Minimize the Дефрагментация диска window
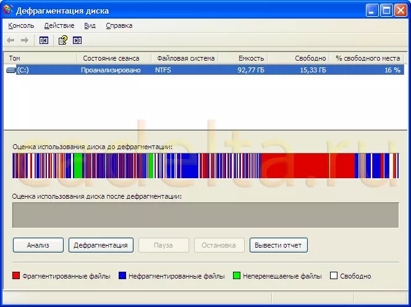411x307 pixels. (372, 11)
